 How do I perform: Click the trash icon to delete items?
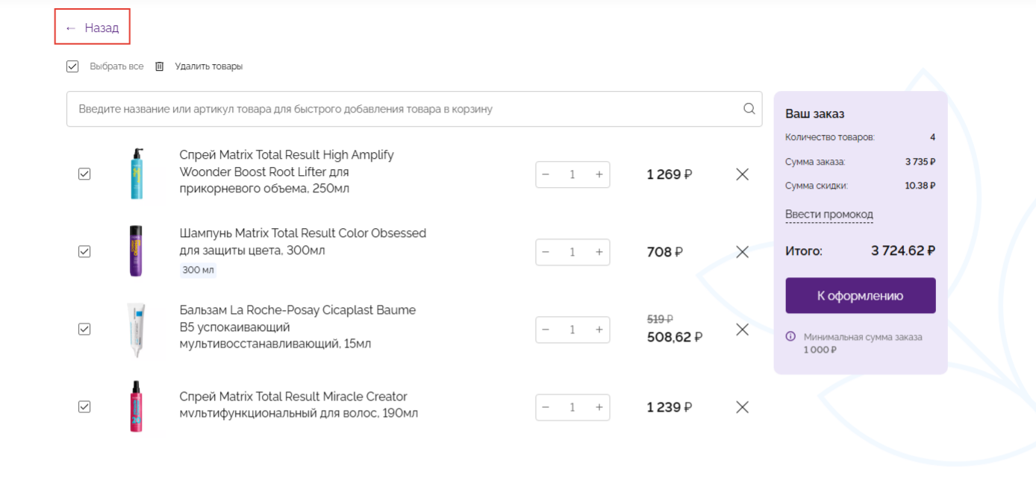[x=159, y=66]
